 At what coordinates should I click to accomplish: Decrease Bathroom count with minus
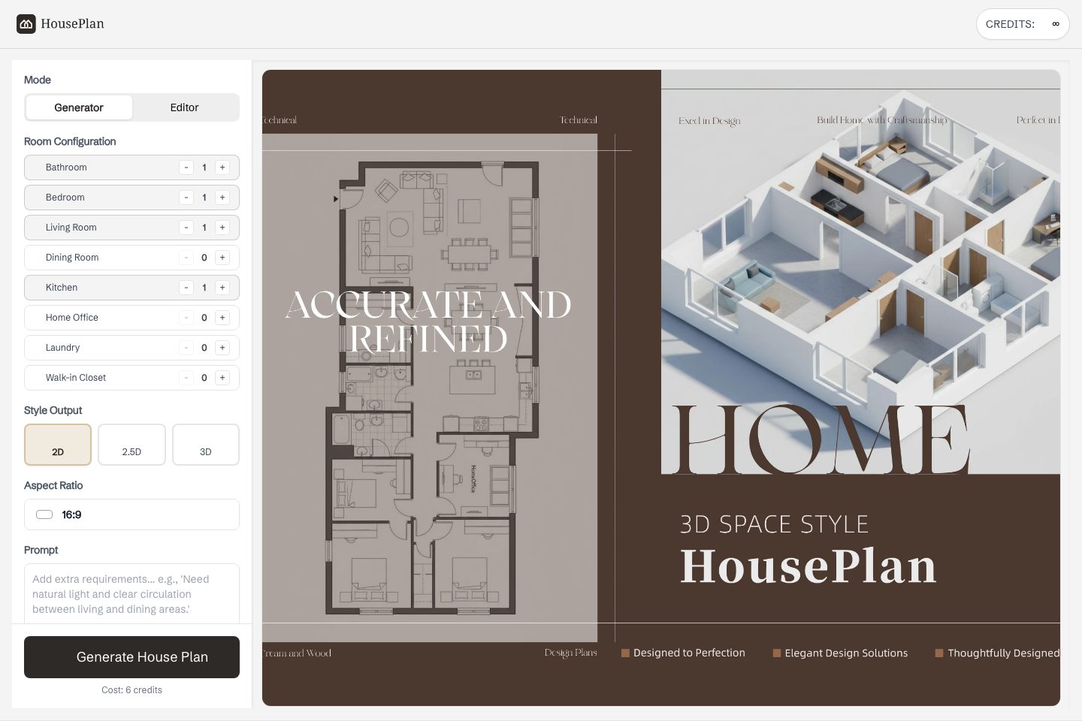click(186, 167)
